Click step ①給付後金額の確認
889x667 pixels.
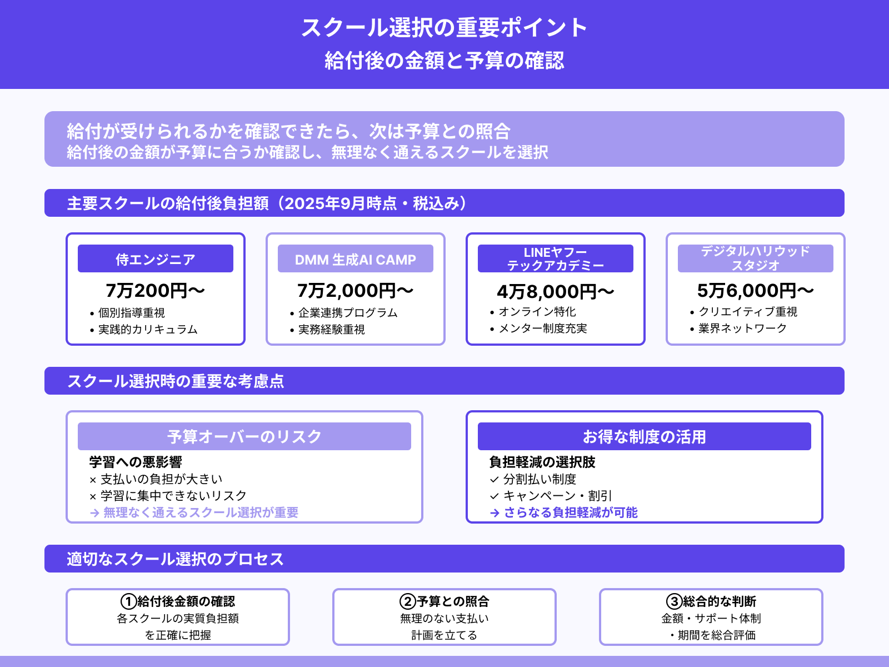[x=178, y=601]
